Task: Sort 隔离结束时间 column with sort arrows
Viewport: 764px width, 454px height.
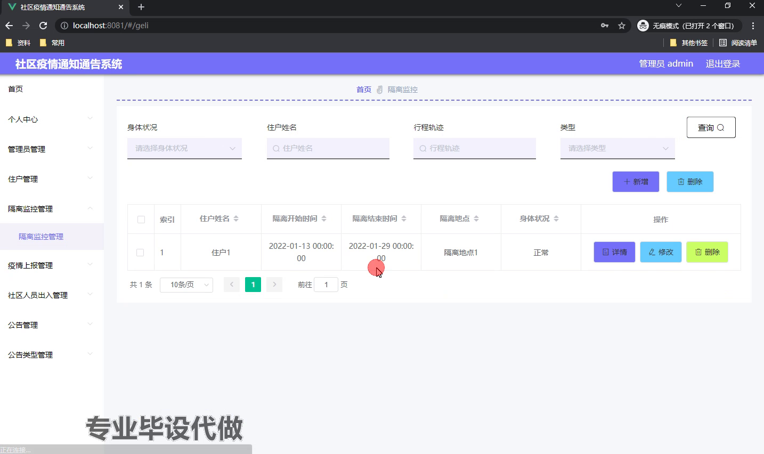Action: [x=403, y=218]
